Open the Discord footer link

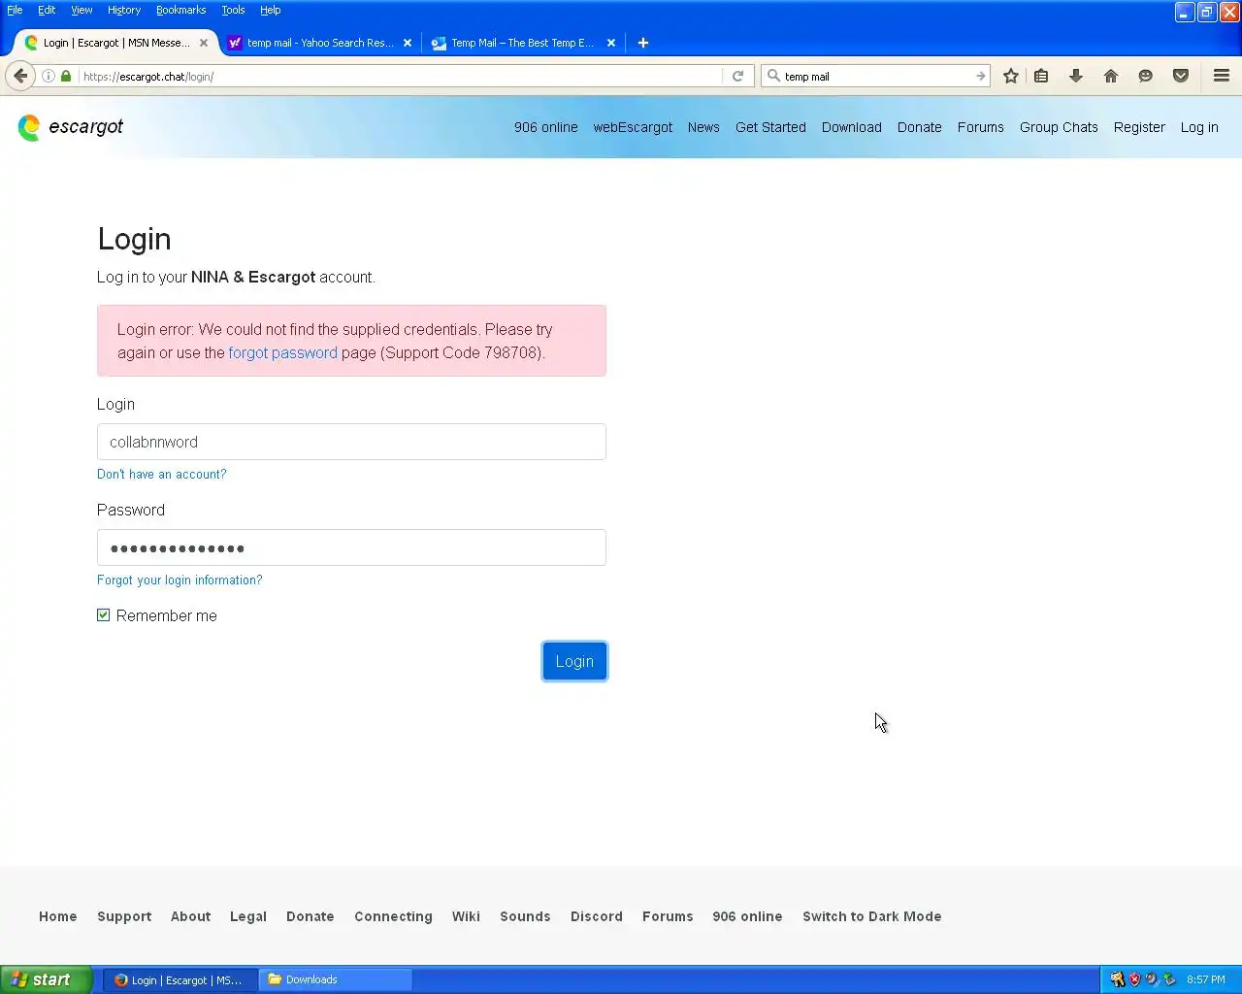[x=597, y=916]
